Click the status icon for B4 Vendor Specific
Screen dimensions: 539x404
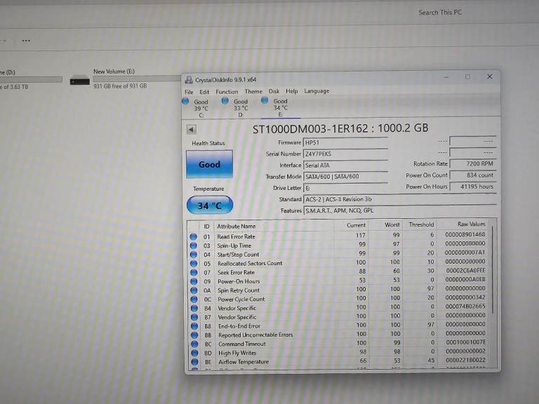pyautogui.click(x=194, y=308)
